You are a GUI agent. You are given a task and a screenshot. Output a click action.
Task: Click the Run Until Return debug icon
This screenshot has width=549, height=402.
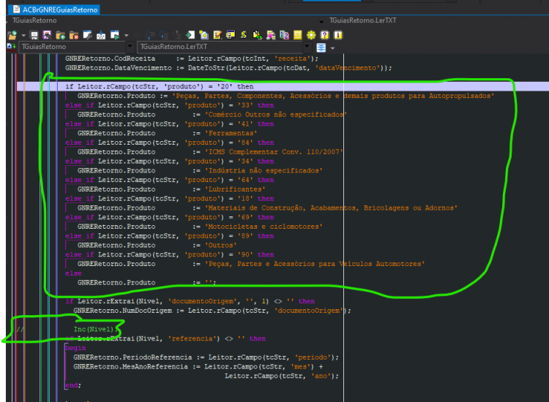pyautogui.click(x=177, y=35)
